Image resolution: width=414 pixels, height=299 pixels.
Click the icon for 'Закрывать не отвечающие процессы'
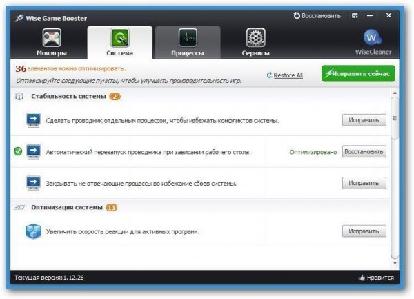click(34, 183)
